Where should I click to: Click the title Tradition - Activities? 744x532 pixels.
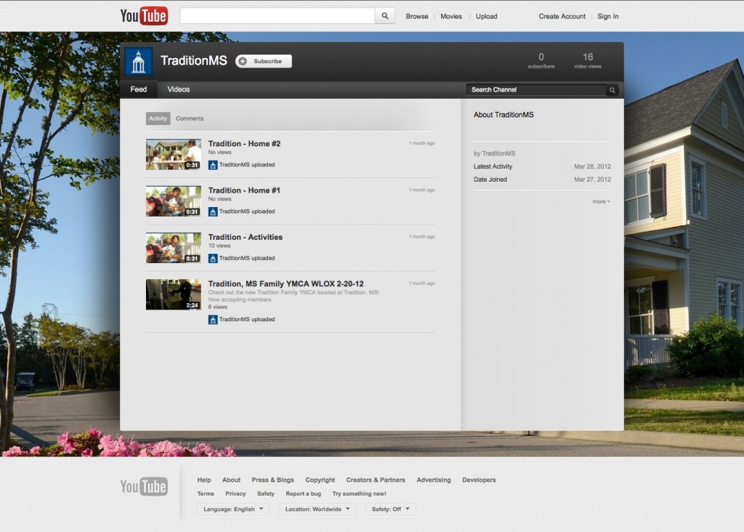point(246,237)
